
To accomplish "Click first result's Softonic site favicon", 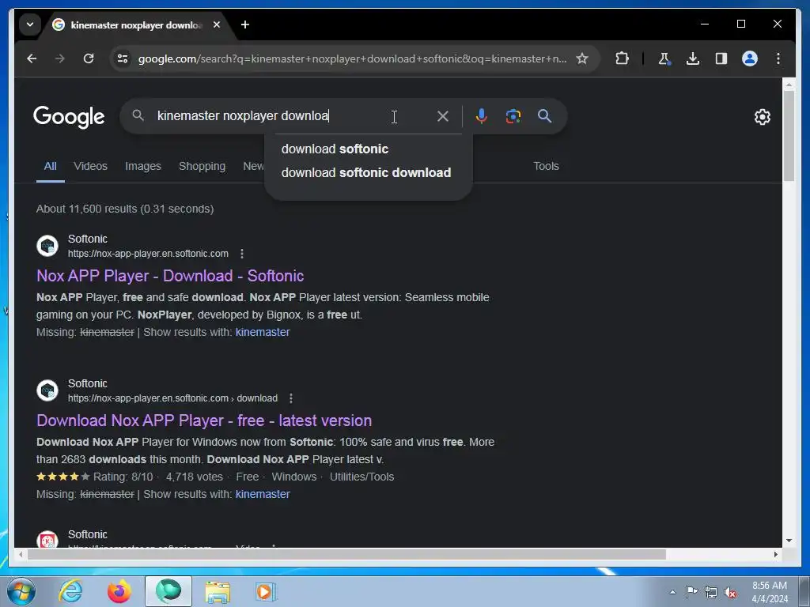I will 47,246.
